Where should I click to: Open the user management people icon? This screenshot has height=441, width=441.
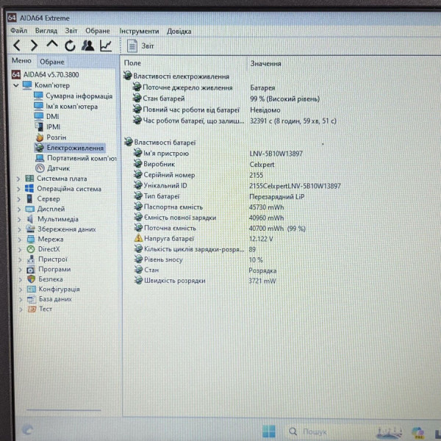[87, 46]
